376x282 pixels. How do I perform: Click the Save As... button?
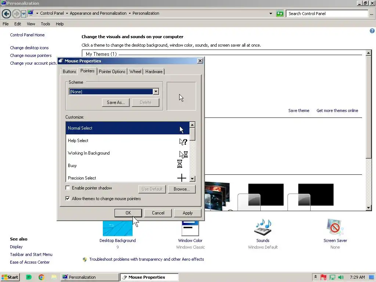coord(116,102)
